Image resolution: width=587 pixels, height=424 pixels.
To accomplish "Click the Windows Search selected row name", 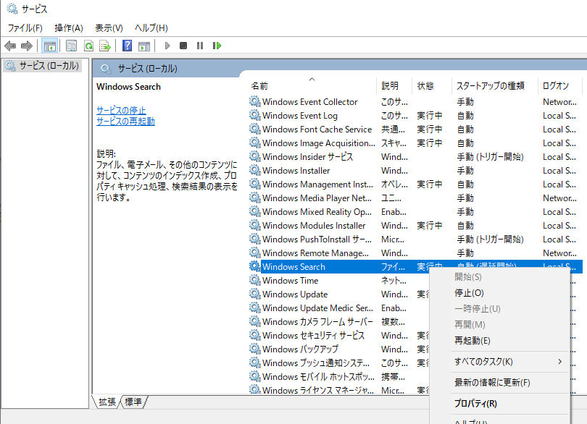I will coord(293,266).
